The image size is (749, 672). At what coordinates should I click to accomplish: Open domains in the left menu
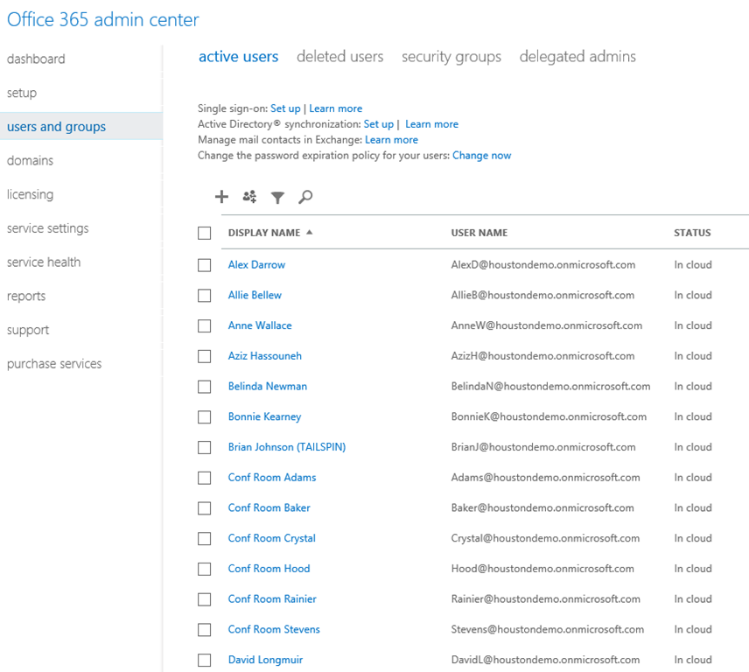[x=30, y=160]
